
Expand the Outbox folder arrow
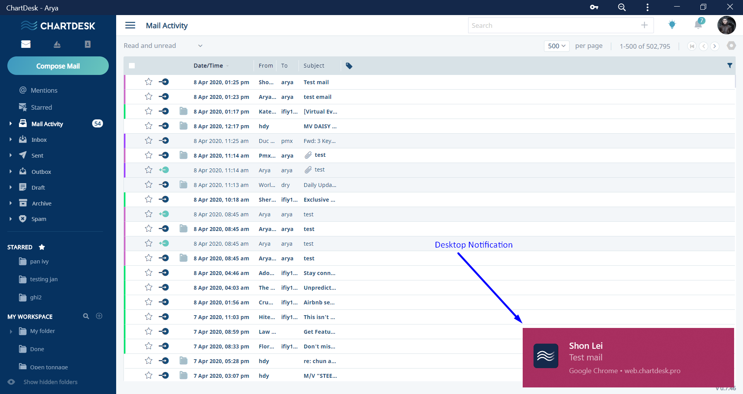10,172
